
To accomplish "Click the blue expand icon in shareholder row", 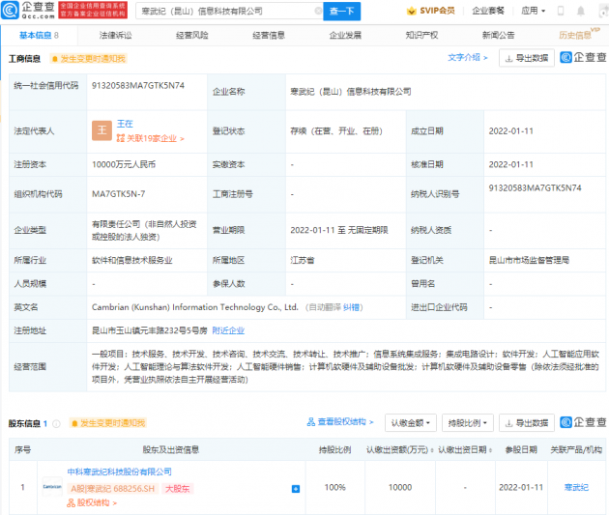I will [x=296, y=489].
